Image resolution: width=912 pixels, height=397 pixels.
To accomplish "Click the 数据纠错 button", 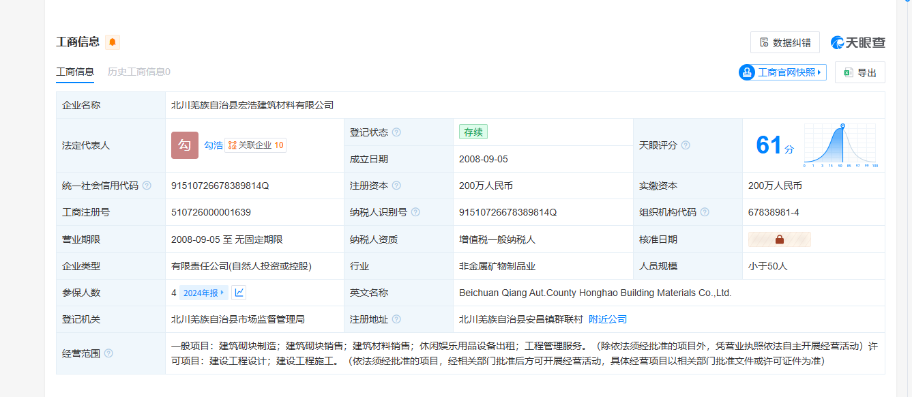I will pos(784,42).
